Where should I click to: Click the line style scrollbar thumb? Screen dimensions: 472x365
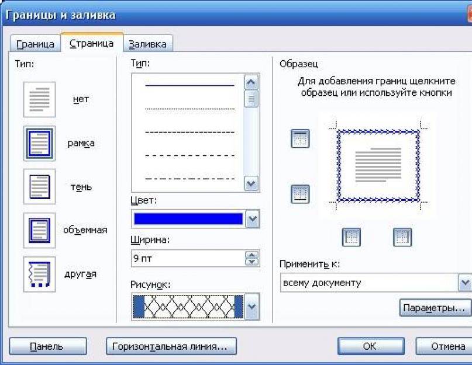coord(251,99)
